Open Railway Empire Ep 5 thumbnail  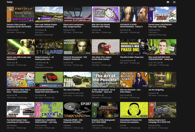click(x=162, y=110)
